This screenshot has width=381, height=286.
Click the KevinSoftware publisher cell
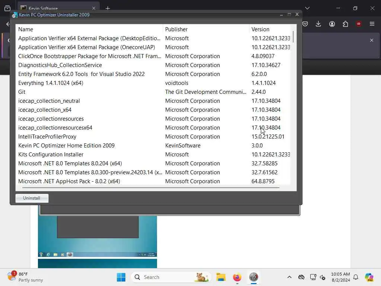183,146
